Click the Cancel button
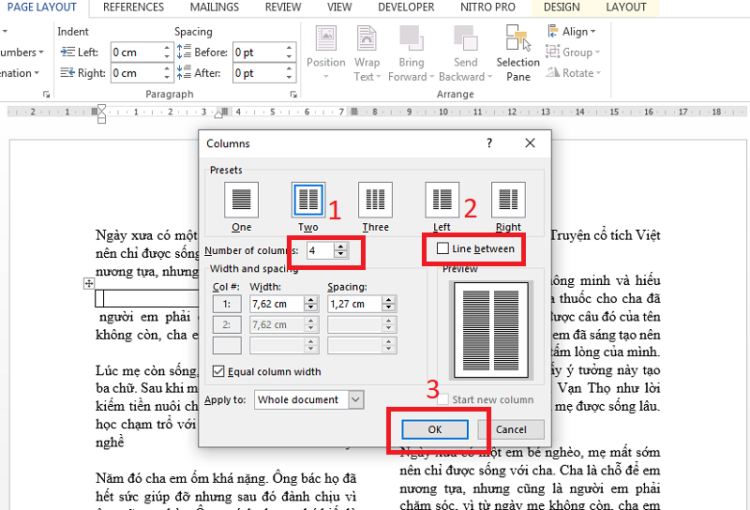The image size is (750, 510). coord(511,429)
